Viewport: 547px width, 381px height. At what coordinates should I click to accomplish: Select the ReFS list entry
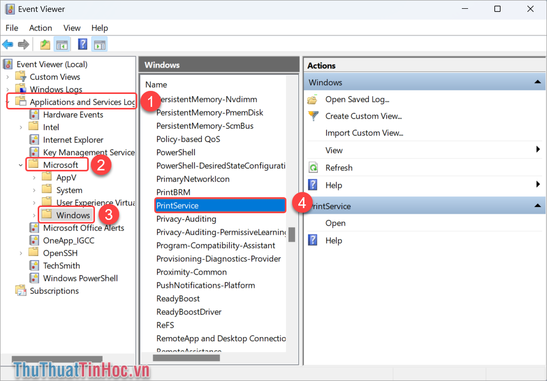click(165, 325)
